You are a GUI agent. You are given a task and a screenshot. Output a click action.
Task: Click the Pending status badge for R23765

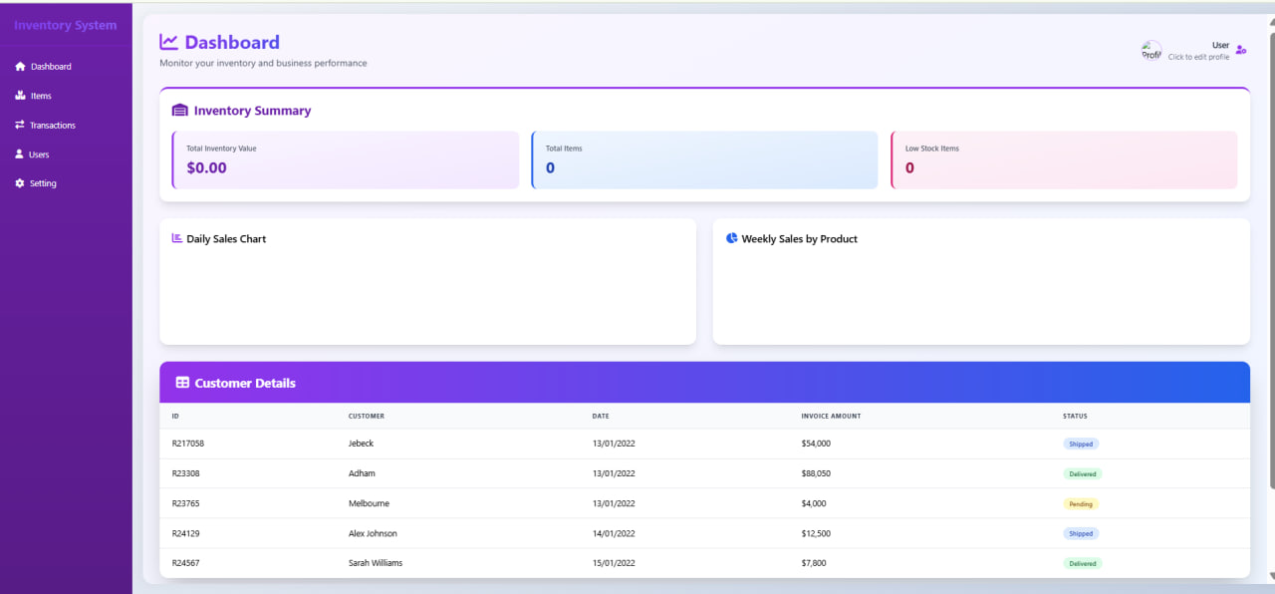1081,503
